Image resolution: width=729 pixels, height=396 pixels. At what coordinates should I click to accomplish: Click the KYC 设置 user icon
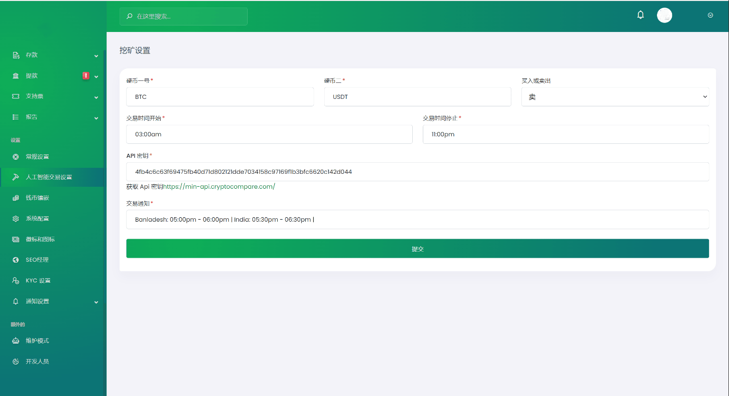click(16, 281)
